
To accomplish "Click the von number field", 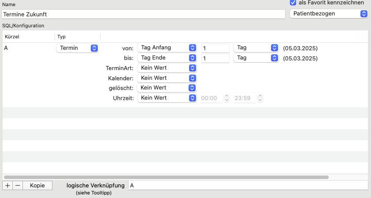I will click(x=215, y=49).
